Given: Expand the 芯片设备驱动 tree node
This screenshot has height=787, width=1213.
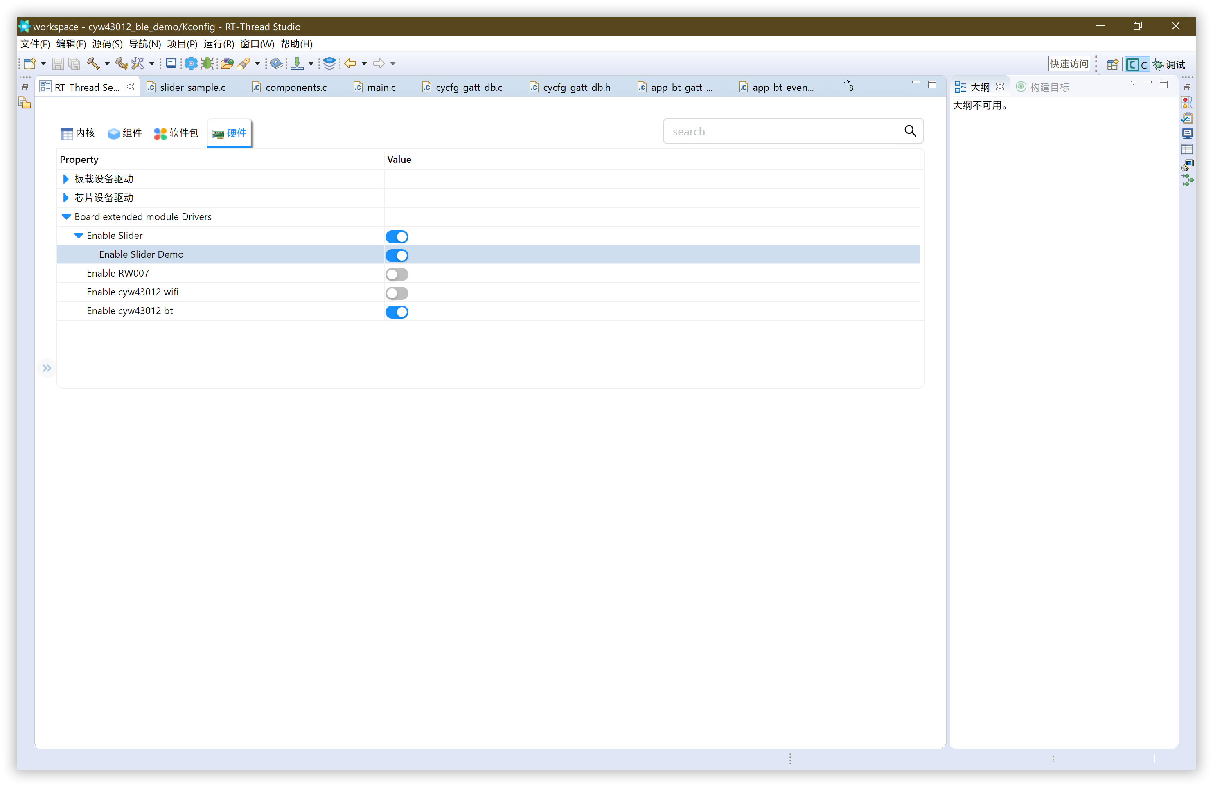Looking at the screenshot, I should pos(66,198).
